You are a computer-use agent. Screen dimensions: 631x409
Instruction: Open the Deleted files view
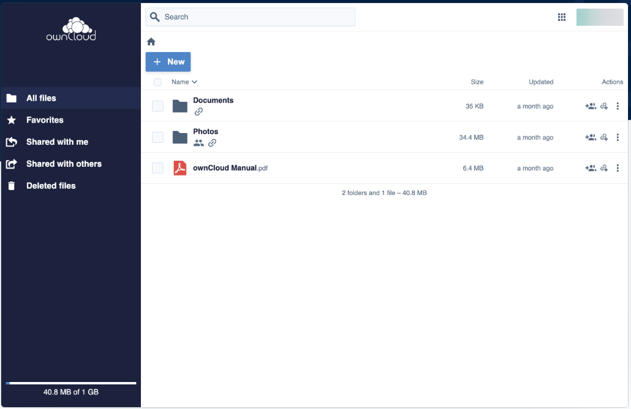point(71,185)
